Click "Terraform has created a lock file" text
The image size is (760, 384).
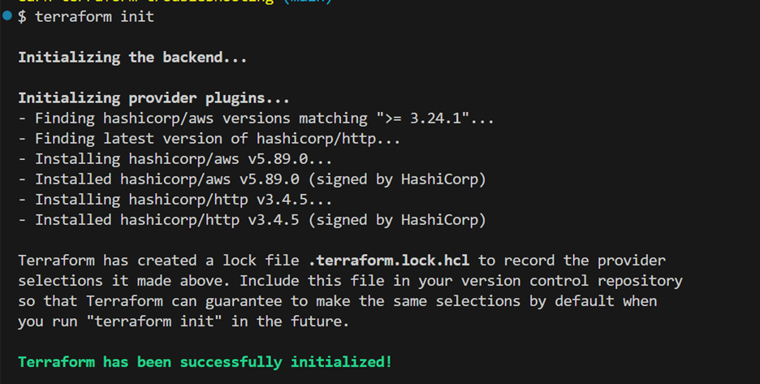pos(158,261)
